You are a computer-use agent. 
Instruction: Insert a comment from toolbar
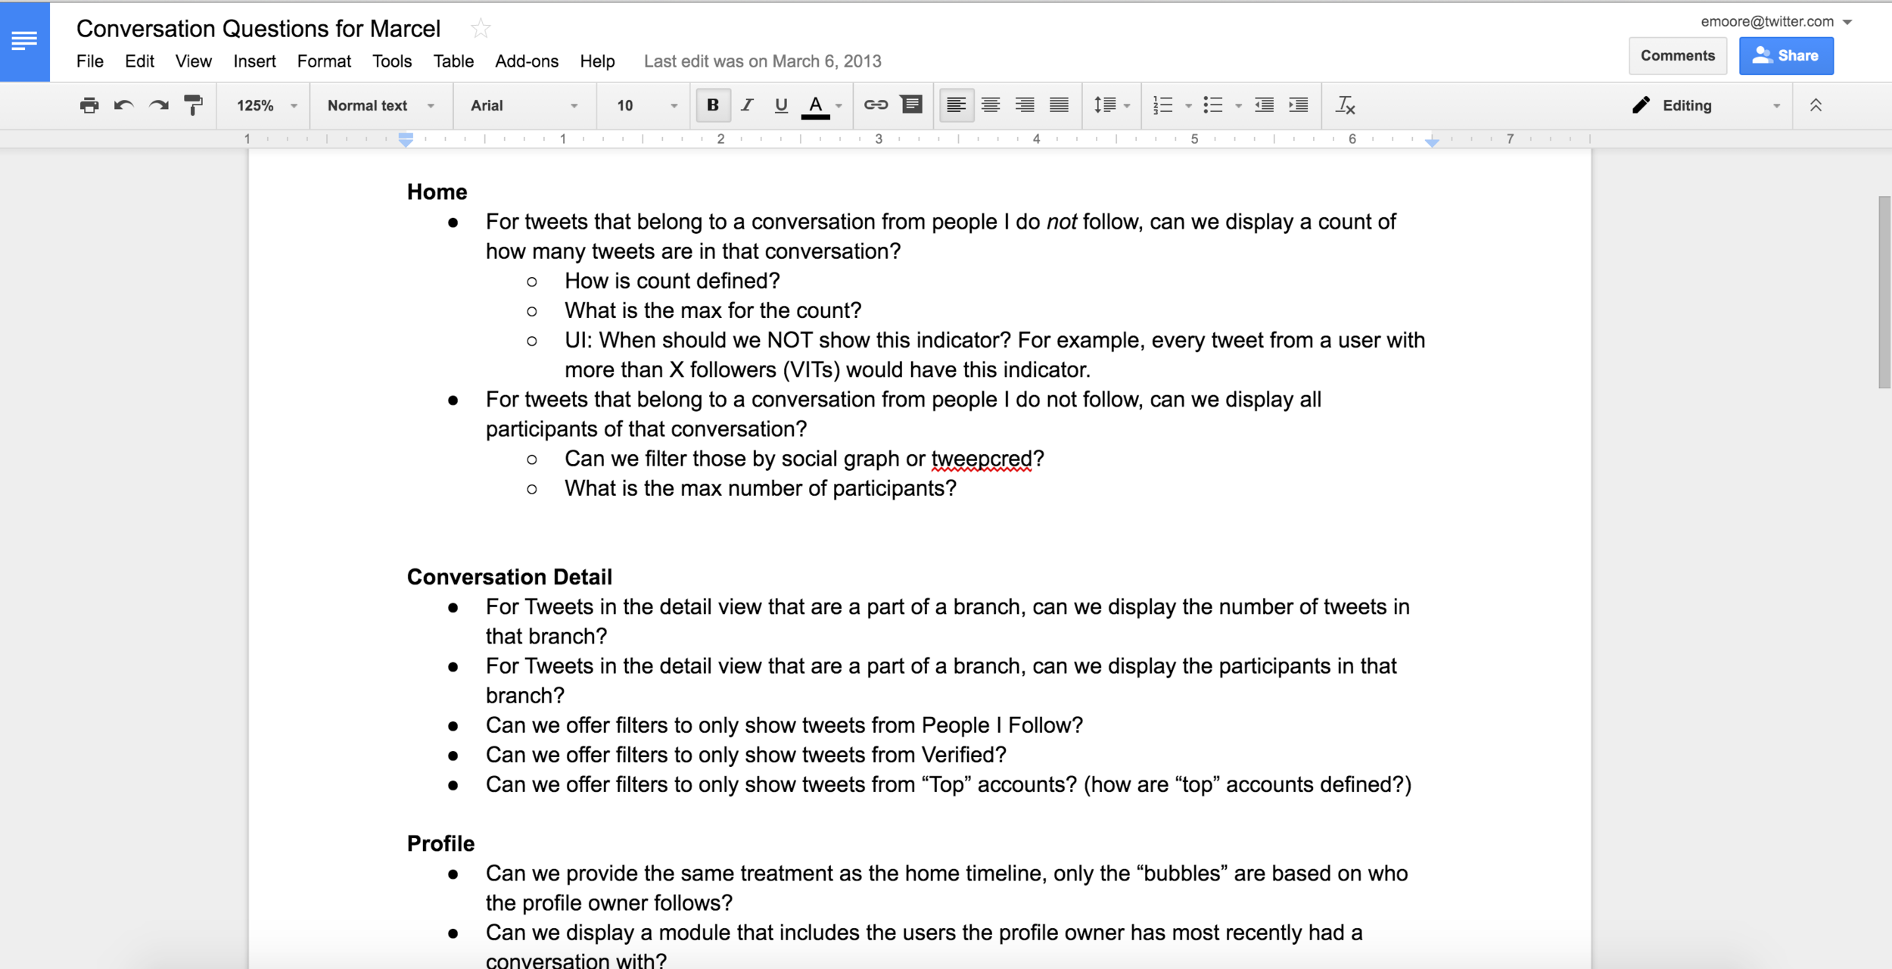912,105
